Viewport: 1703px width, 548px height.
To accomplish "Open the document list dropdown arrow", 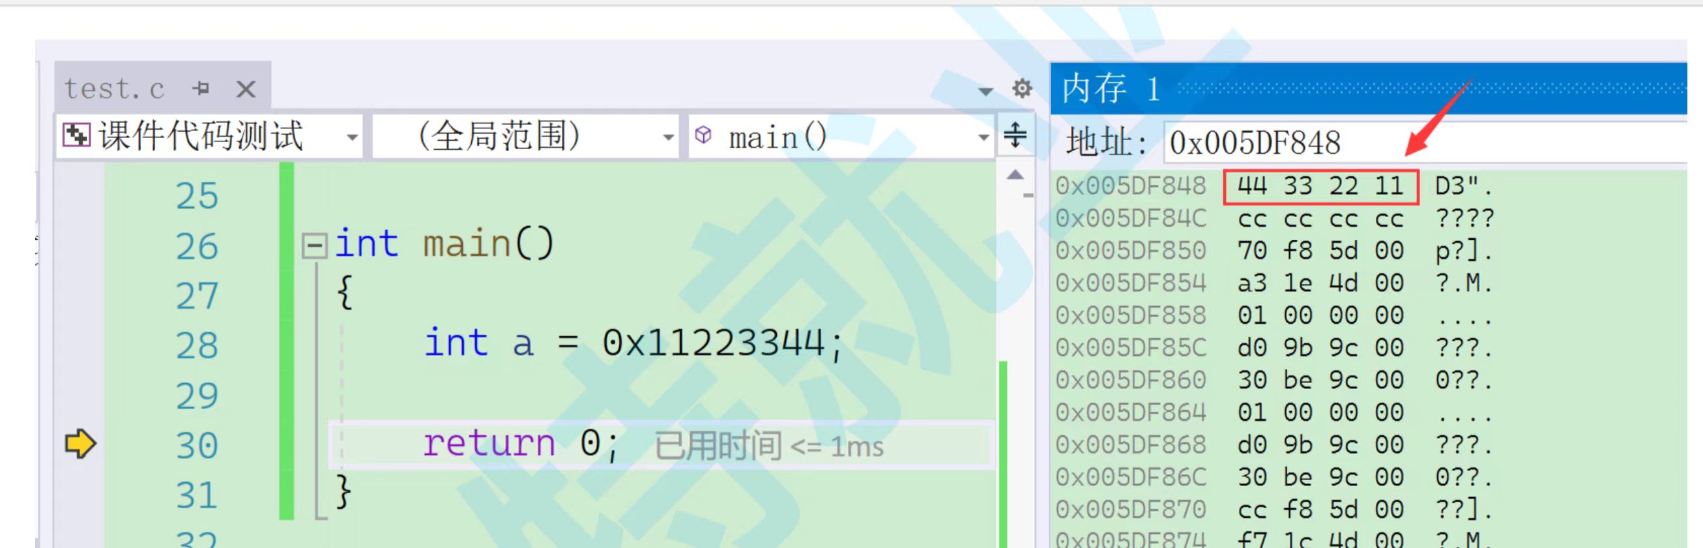I will 985,91.
